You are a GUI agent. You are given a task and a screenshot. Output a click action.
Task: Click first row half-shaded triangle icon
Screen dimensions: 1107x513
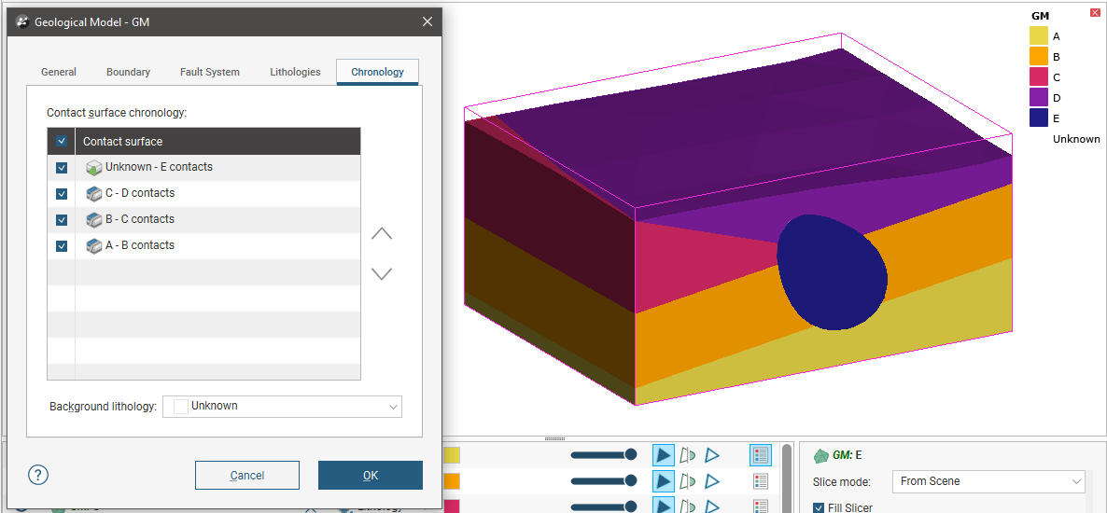(x=688, y=455)
